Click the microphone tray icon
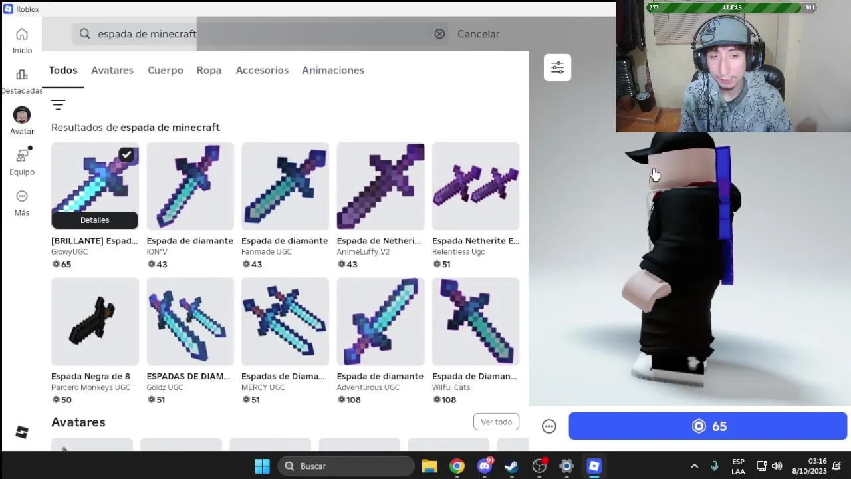Screen dimensions: 851x479 [715, 466]
